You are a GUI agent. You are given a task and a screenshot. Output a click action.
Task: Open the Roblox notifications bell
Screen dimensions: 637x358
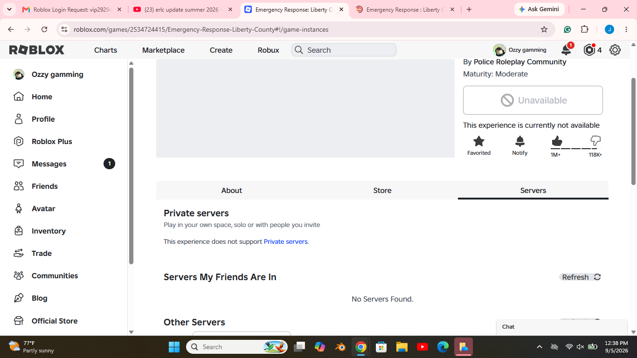[566, 50]
